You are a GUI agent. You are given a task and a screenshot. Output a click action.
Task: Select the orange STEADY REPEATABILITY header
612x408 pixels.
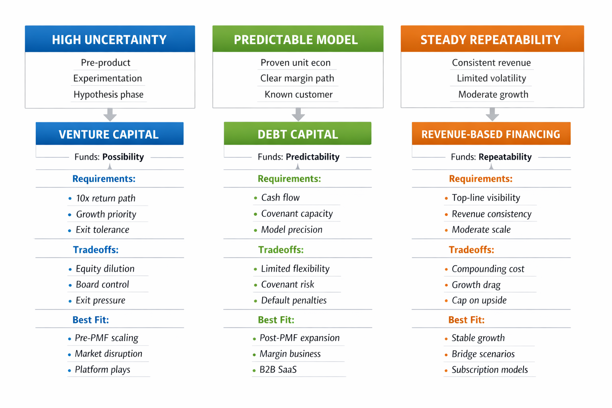(492, 39)
